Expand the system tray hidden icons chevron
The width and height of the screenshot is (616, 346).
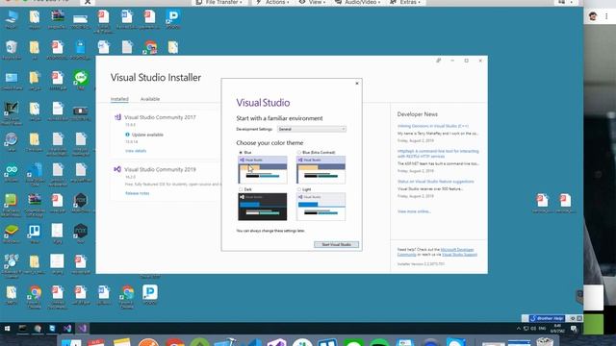[x=518, y=329]
